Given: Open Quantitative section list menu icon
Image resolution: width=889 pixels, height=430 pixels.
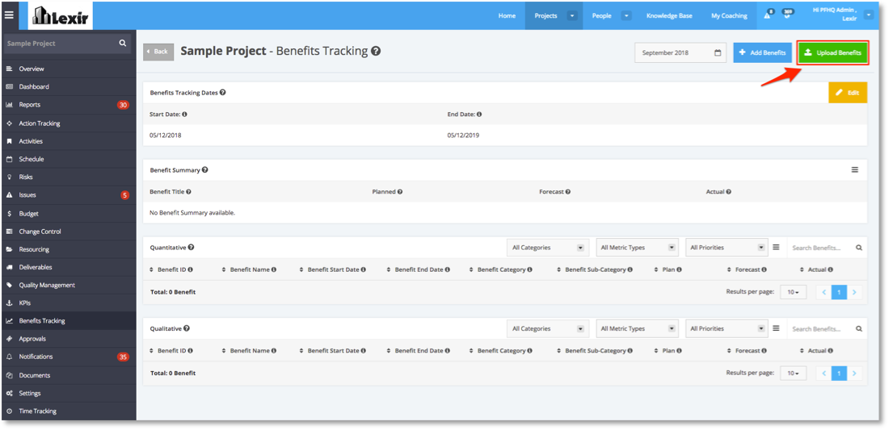Looking at the screenshot, I should click(x=776, y=247).
